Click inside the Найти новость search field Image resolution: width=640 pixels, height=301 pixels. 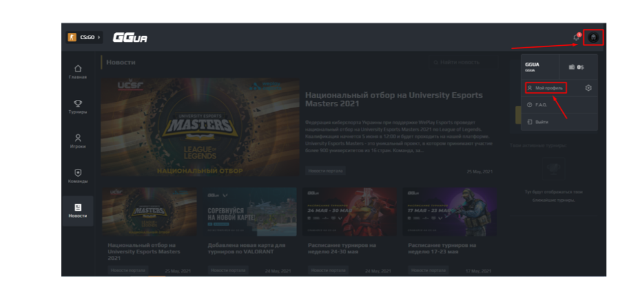465,62
